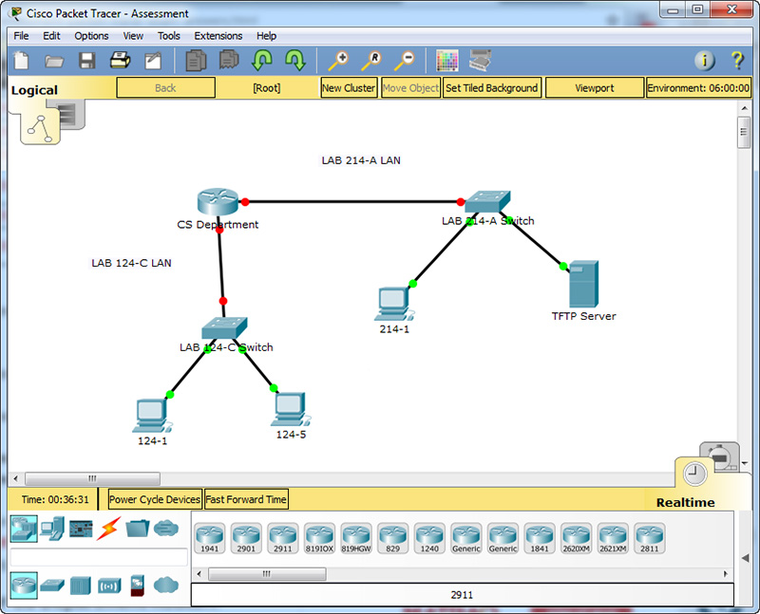Pick the 2901 router
This screenshot has width=760, height=614.
pos(246,538)
